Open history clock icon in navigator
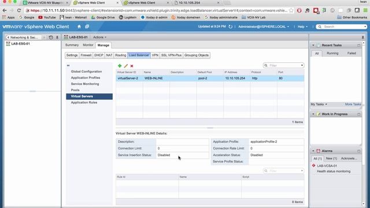Viewport: 370px width, 208px height. point(51,37)
